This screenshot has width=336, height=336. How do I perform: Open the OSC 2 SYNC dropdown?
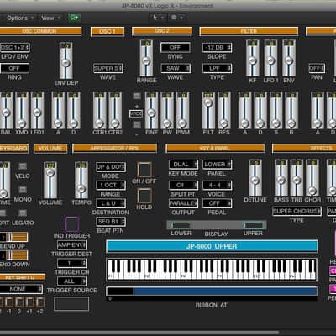pos(176,47)
